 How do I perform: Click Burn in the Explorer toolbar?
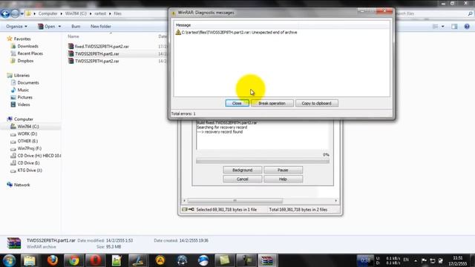[76, 27]
